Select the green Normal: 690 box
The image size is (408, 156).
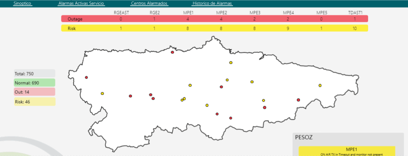tap(35, 83)
